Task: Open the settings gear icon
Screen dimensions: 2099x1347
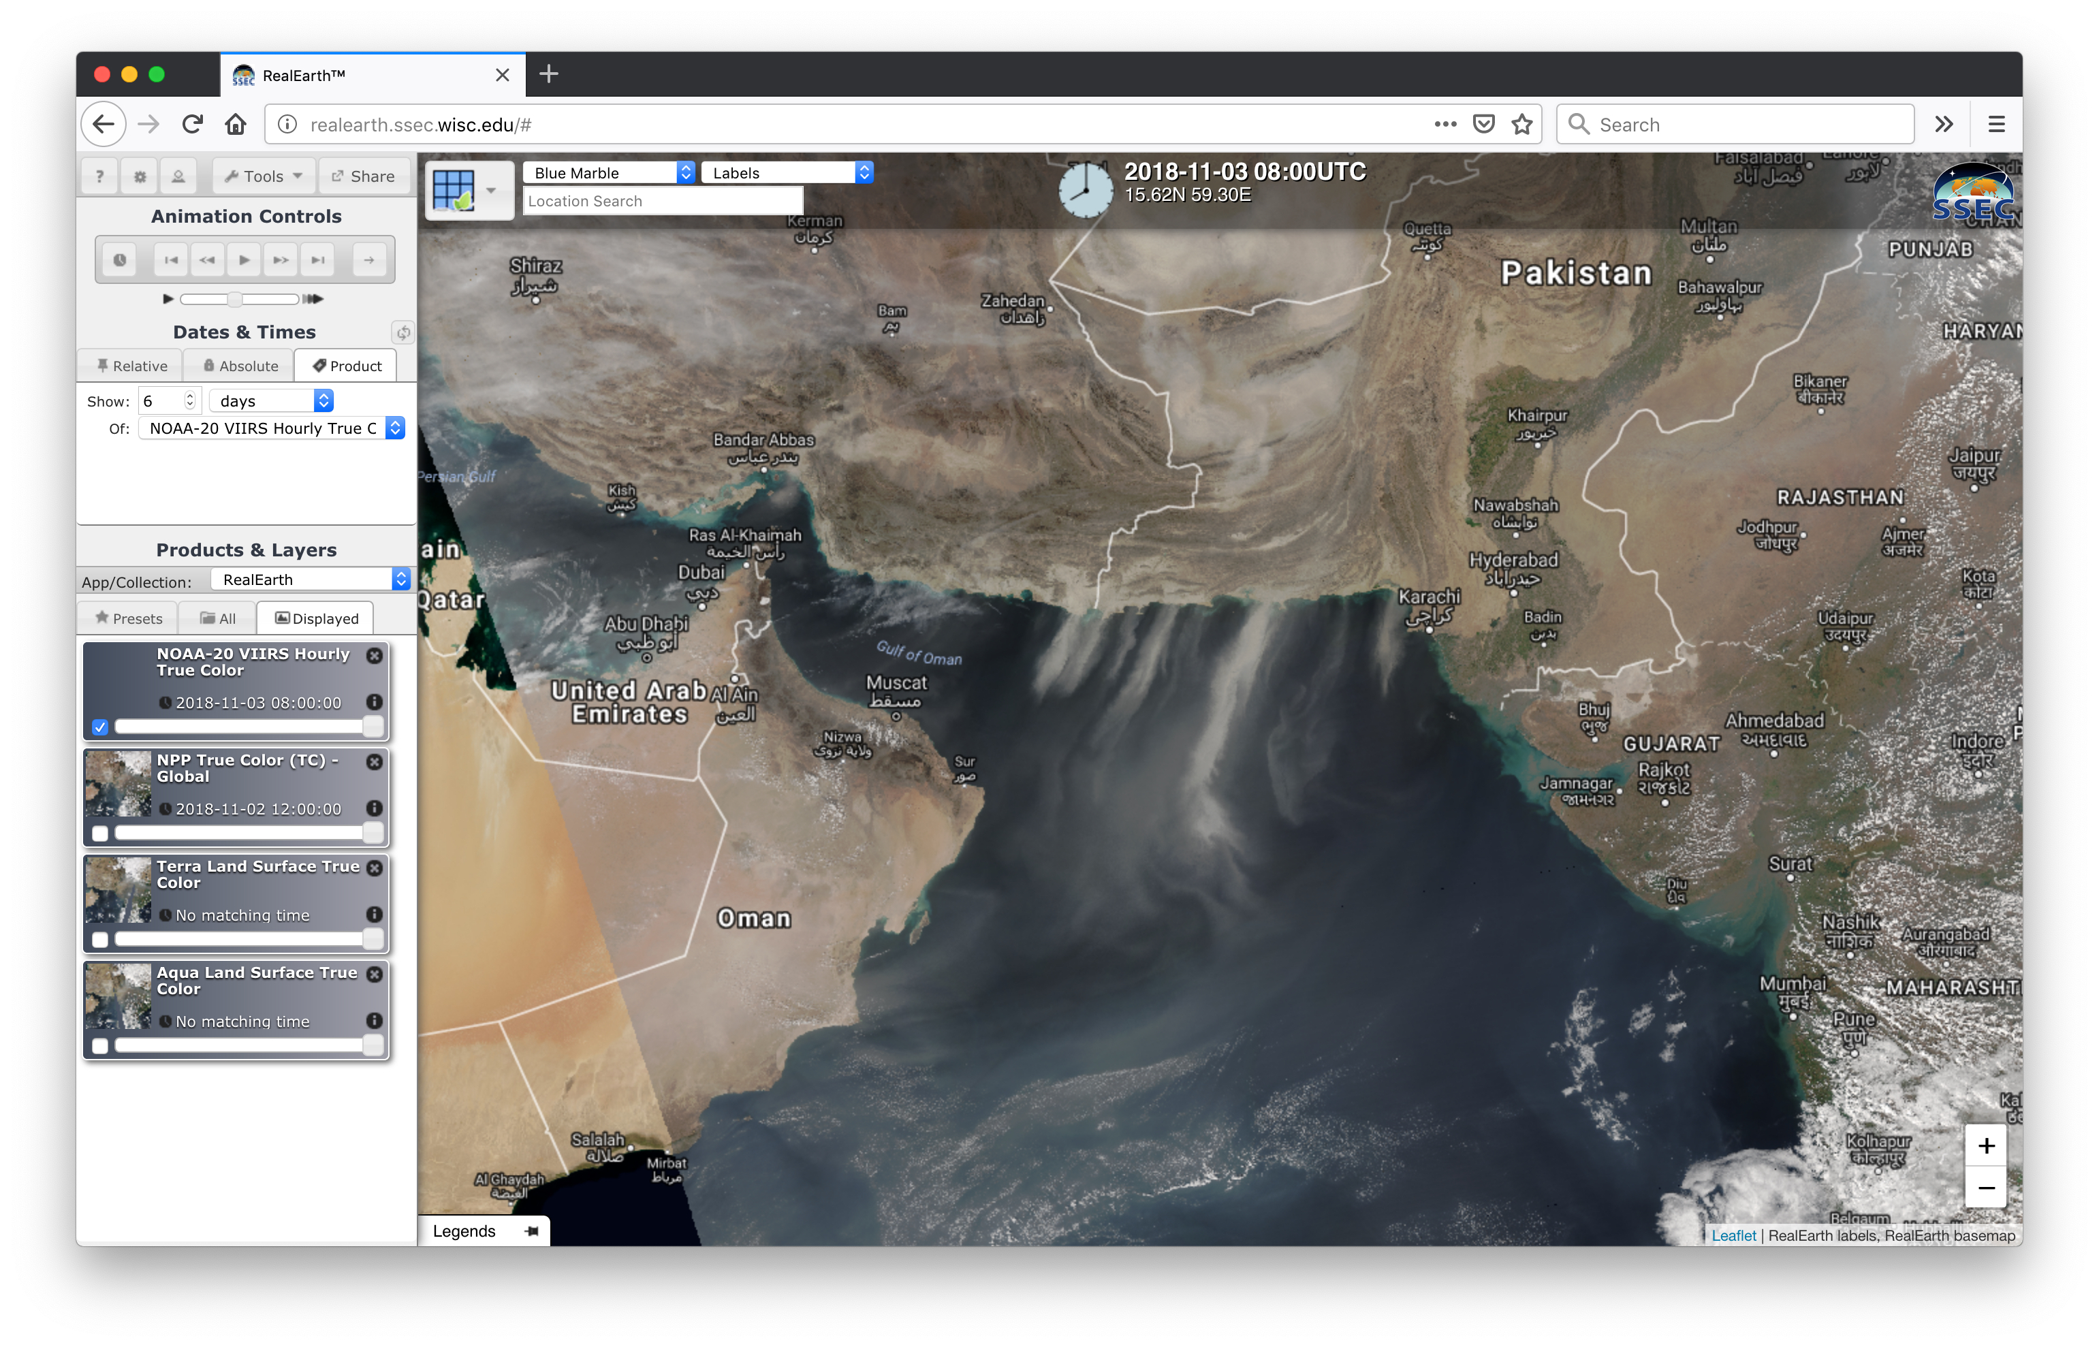Action: pos(139,176)
